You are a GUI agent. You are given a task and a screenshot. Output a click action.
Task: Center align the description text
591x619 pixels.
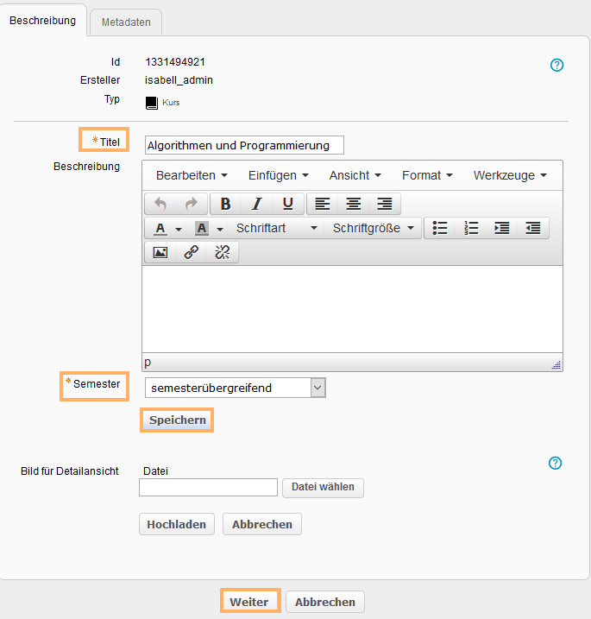pos(353,204)
